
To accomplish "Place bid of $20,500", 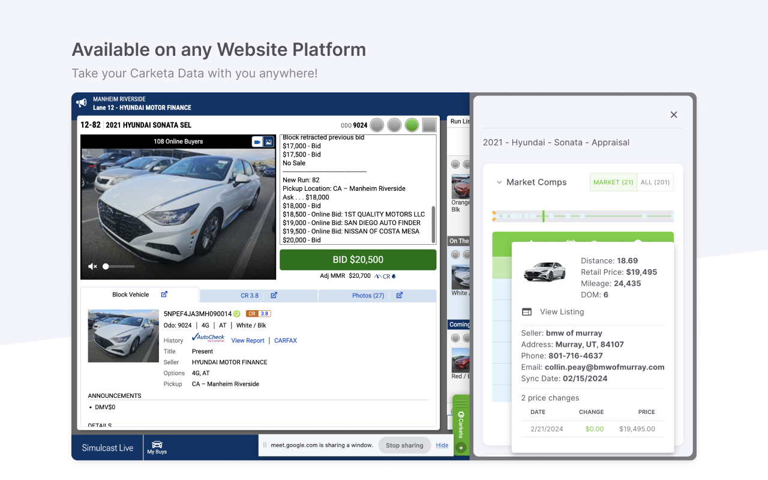I will click(x=358, y=260).
